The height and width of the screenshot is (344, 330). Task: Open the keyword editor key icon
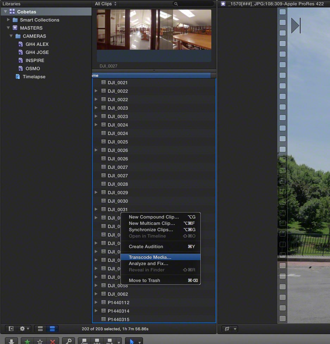pyautogui.click(x=68, y=341)
